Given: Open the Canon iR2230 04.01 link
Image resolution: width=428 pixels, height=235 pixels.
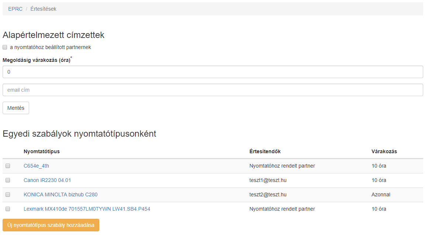Looking at the screenshot, I should pos(47,180).
